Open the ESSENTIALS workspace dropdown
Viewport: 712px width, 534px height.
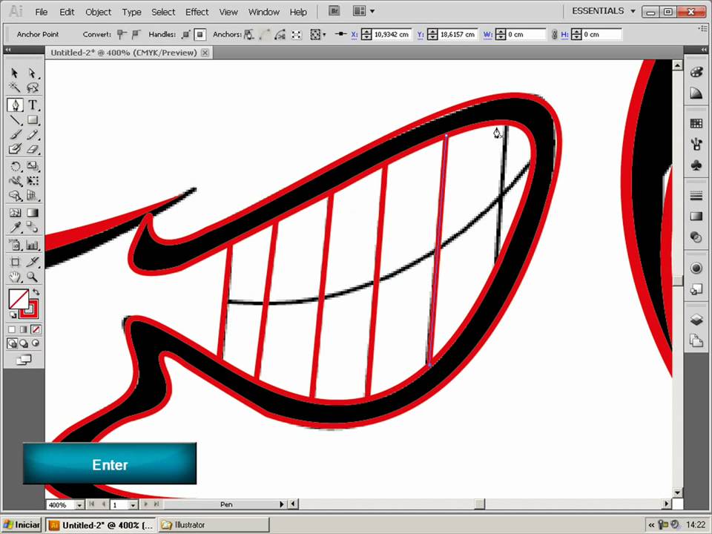(x=603, y=11)
